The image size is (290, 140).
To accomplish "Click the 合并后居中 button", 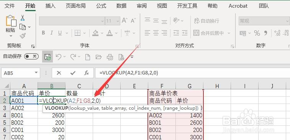I will coord(209,33).
